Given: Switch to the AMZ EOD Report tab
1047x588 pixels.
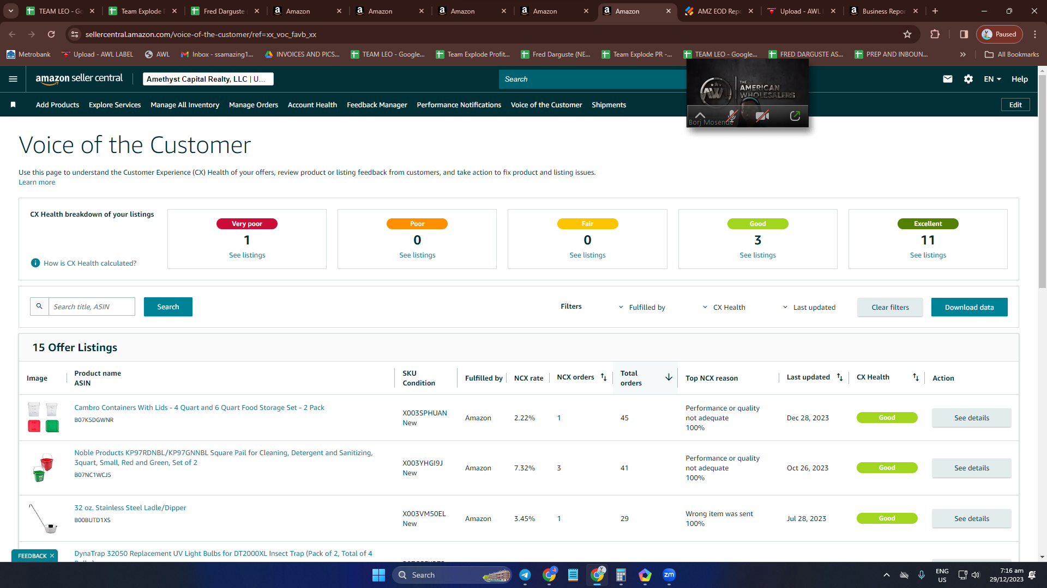Looking at the screenshot, I should [x=718, y=11].
